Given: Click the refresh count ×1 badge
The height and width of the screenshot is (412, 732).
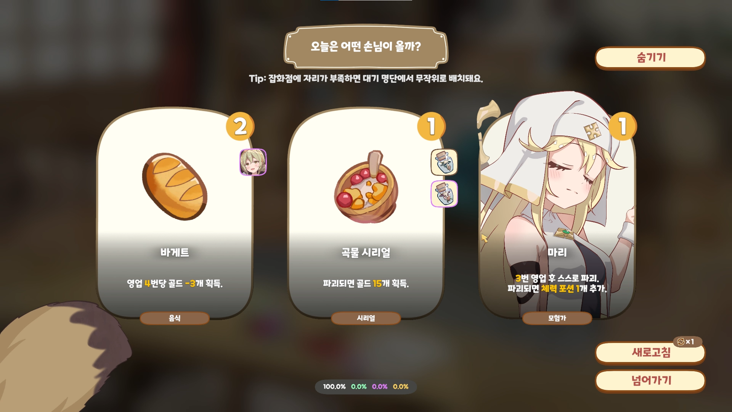Looking at the screenshot, I should click(x=687, y=341).
